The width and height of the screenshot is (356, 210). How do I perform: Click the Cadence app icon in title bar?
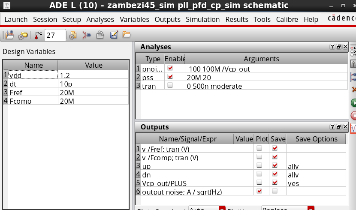coord(6,5)
